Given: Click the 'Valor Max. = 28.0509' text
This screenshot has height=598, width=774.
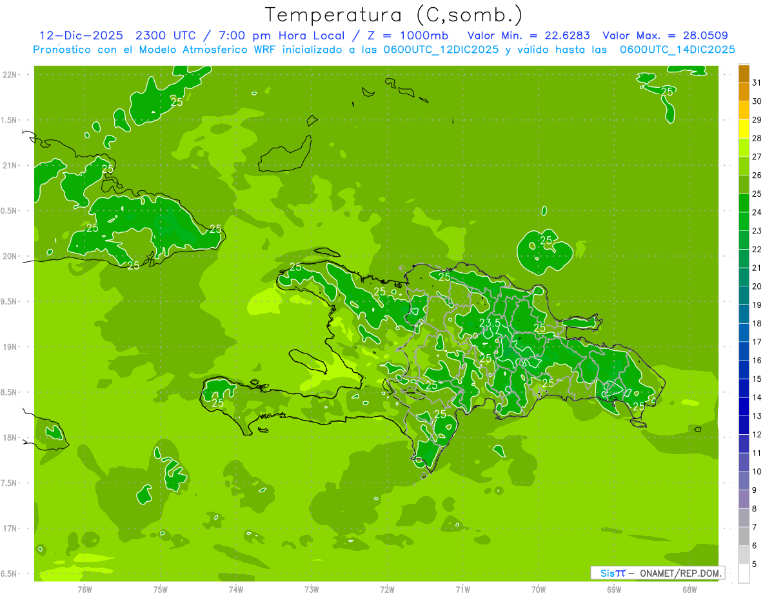Looking at the screenshot, I should tap(665, 35).
